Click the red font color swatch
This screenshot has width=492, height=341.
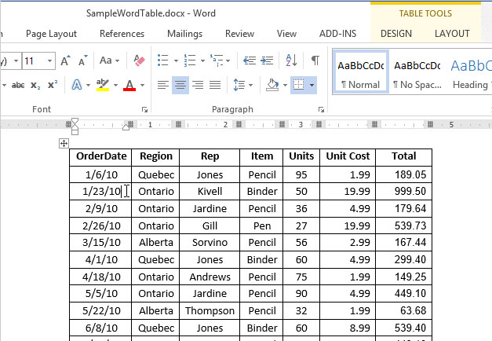pos(128,85)
